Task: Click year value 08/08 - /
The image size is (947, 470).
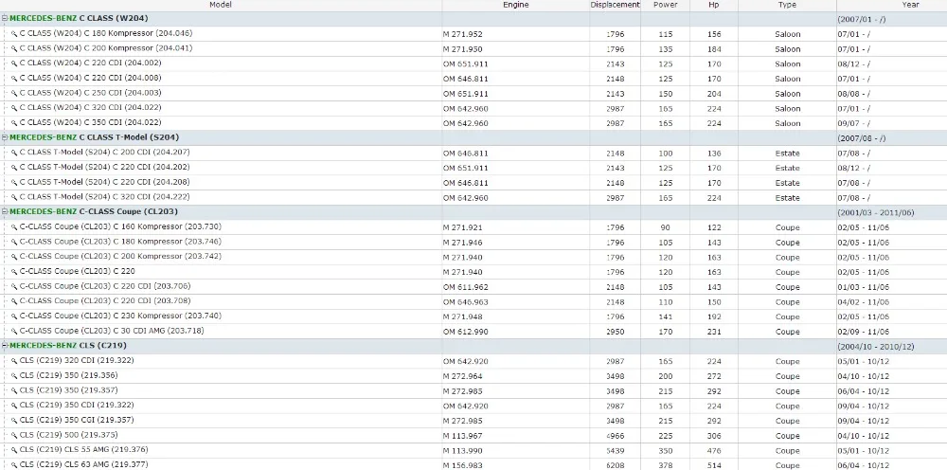Action: 853,94
